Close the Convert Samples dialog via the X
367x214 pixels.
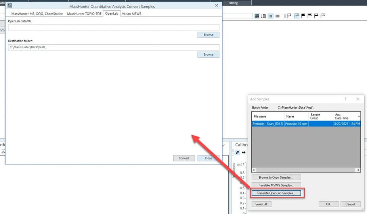(x=216, y=6)
